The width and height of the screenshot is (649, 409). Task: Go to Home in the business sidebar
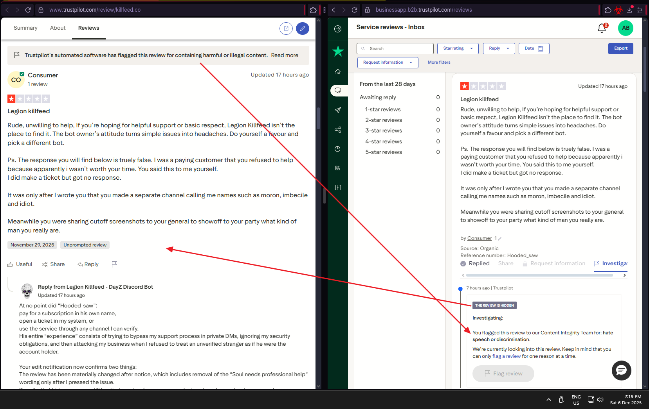coord(338,71)
